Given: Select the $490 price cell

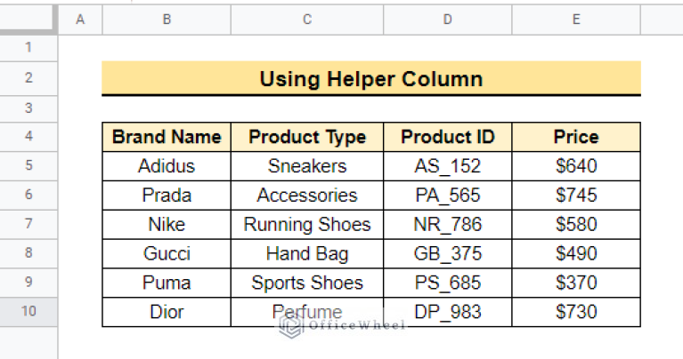Looking at the screenshot, I should [576, 253].
